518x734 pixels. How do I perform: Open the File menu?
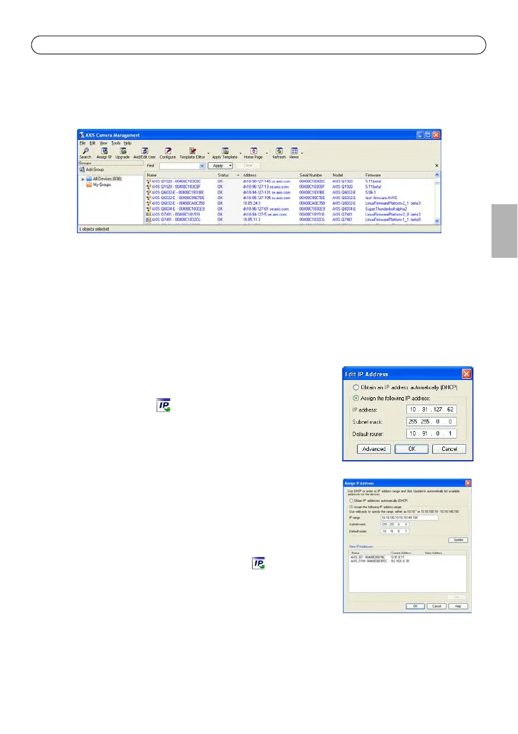(x=83, y=143)
